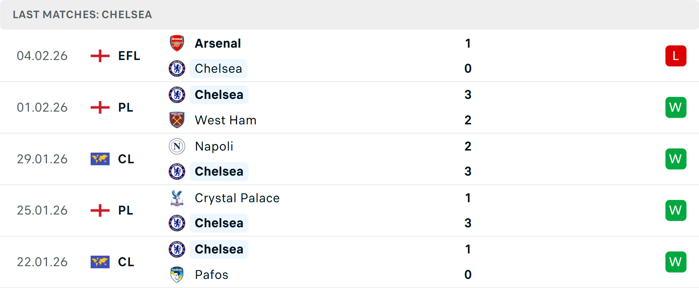
Task: Click Champions League flag on 29.01.26 row
Action: pos(100,159)
